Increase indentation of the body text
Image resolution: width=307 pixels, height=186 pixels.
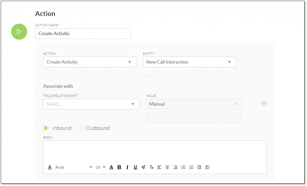point(199,167)
